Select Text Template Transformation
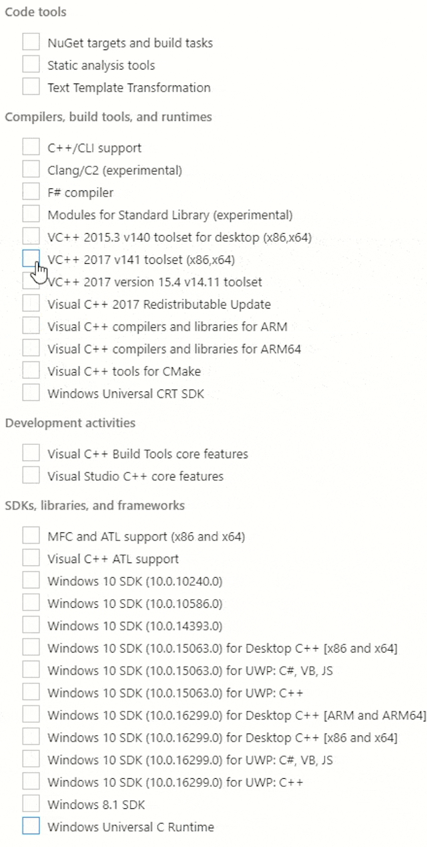 [30, 87]
